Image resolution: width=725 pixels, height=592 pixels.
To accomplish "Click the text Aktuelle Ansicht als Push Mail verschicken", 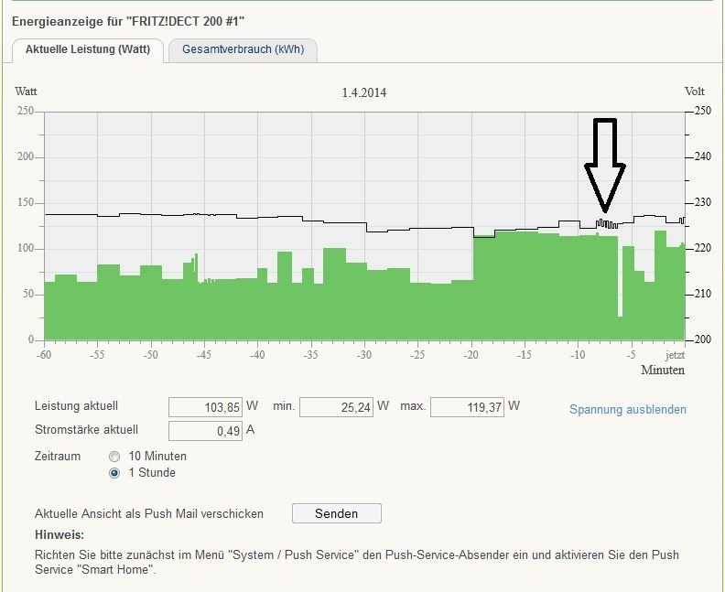I will (149, 514).
